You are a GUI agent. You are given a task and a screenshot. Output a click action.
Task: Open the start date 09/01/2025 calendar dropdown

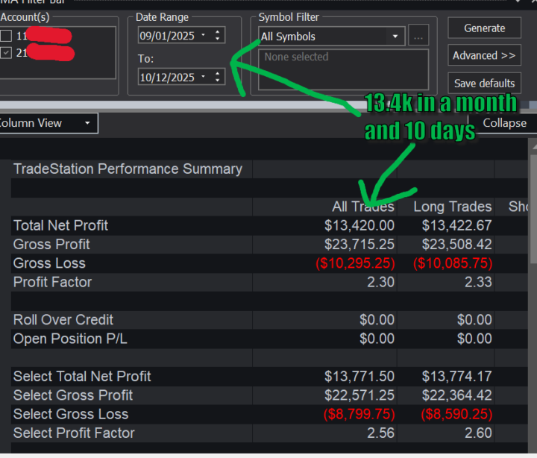(x=204, y=35)
